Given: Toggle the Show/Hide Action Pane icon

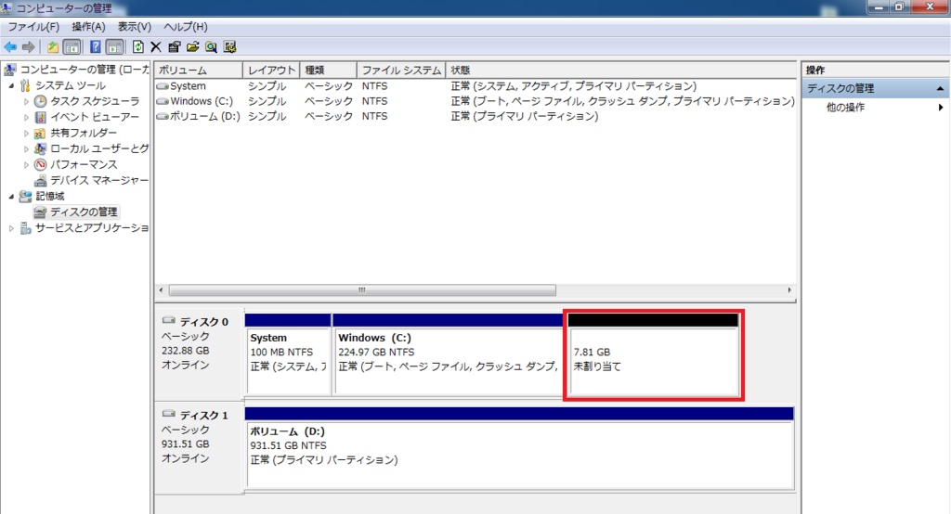Looking at the screenshot, I should pos(114,46).
